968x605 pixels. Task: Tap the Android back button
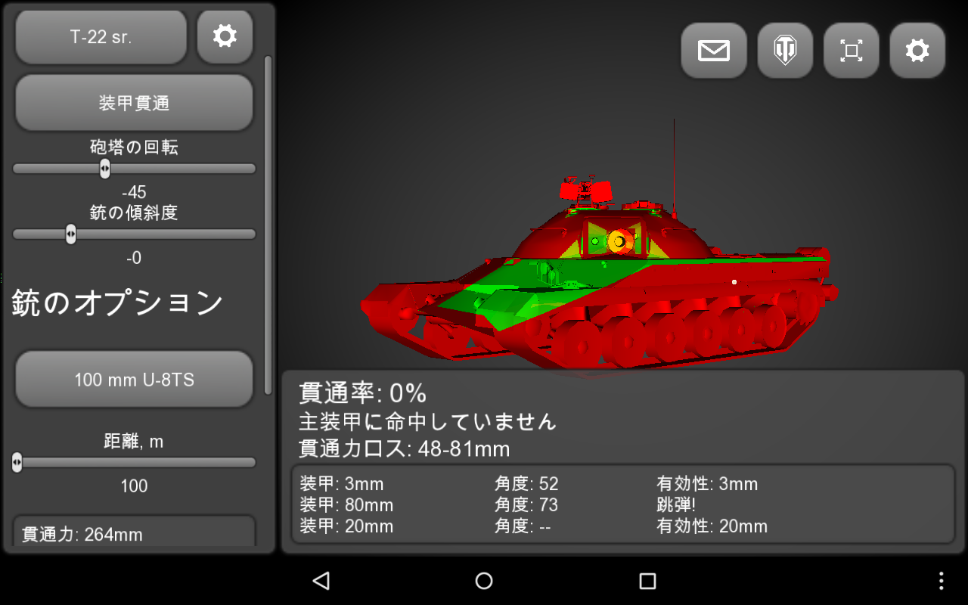pos(321,580)
